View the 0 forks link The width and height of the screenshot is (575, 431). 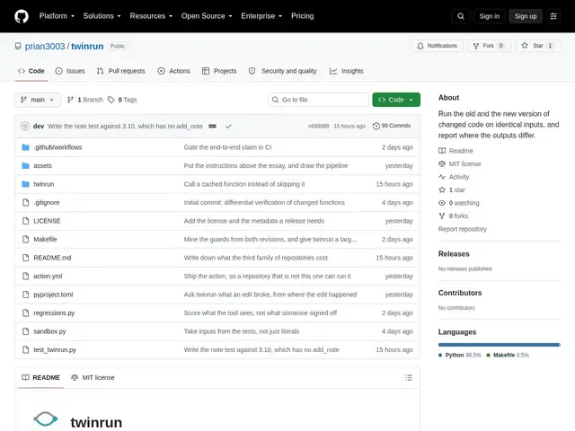point(453,215)
